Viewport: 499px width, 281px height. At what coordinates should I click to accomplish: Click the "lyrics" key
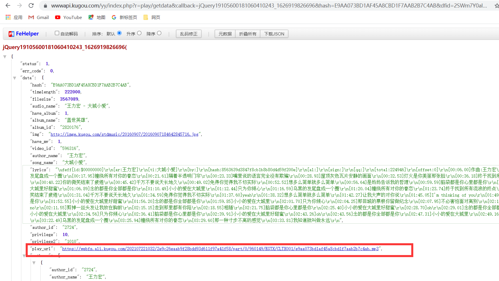tap(39, 170)
